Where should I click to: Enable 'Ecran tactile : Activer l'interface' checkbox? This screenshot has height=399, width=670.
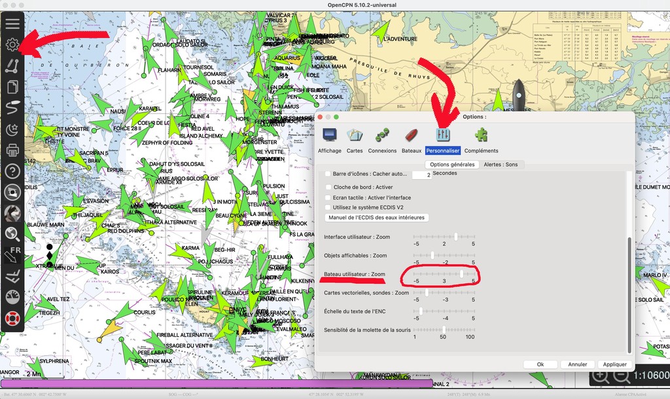(328, 198)
